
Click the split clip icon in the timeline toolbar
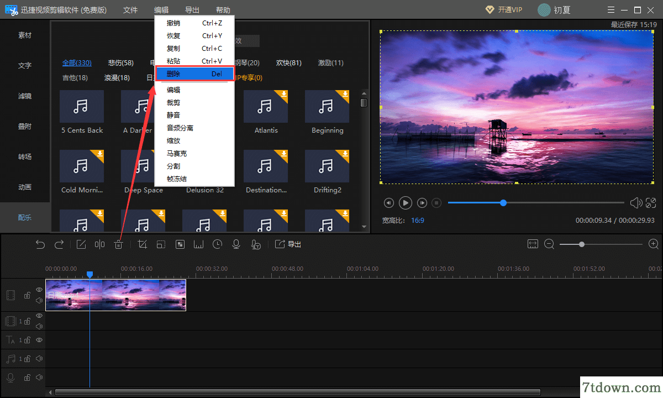[x=99, y=244]
